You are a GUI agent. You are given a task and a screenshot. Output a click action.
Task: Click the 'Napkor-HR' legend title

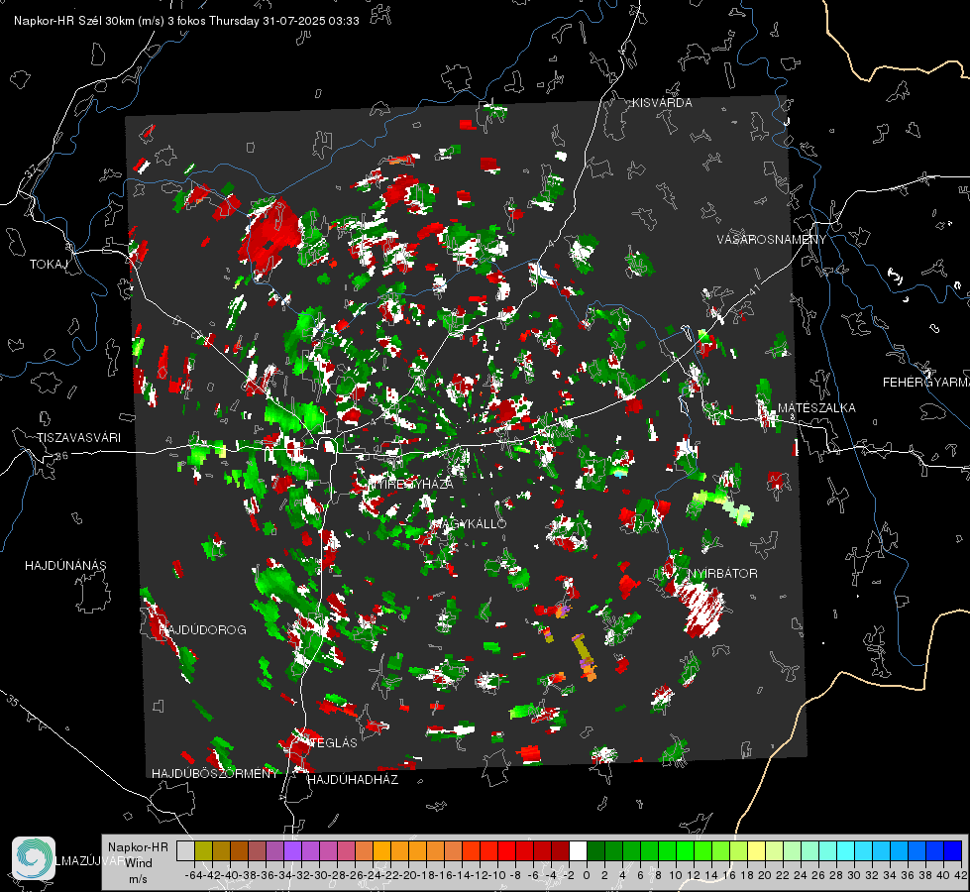138,847
